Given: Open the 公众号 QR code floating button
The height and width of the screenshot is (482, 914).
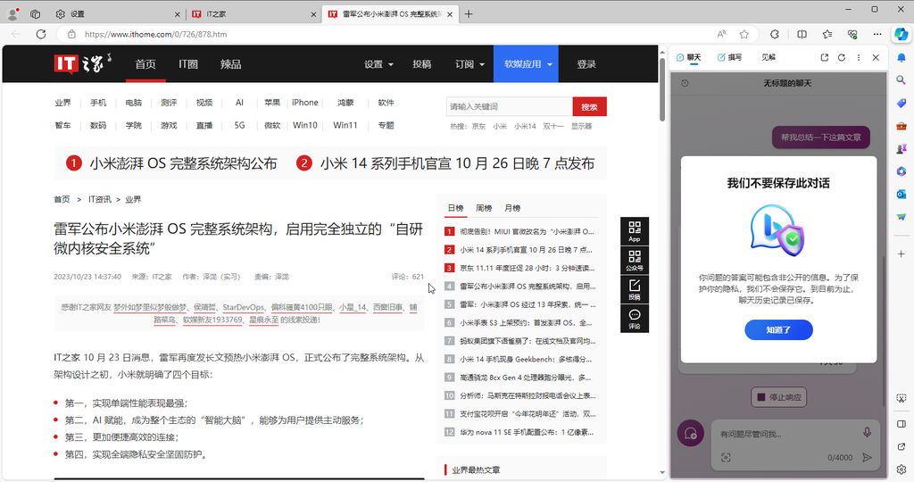Looking at the screenshot, I should tap(635, 261).
